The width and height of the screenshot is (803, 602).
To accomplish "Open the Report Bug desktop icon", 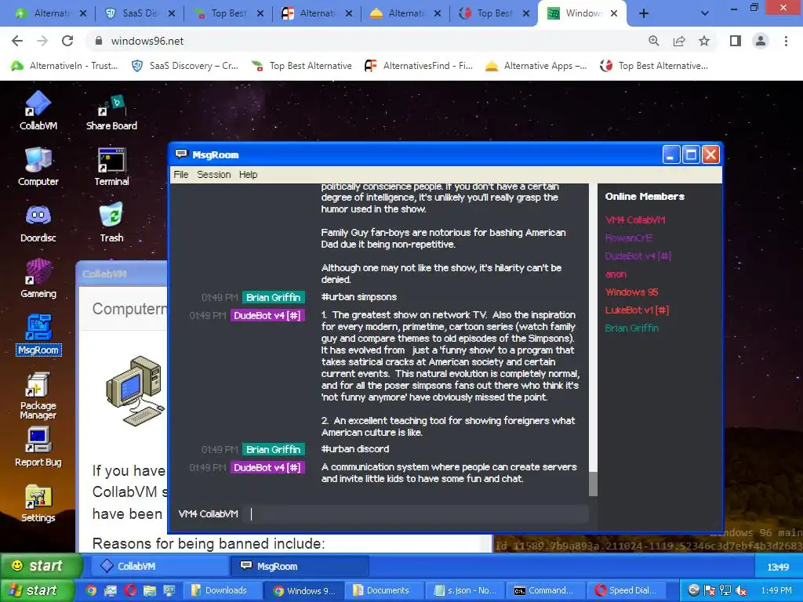I will (38, 447).
